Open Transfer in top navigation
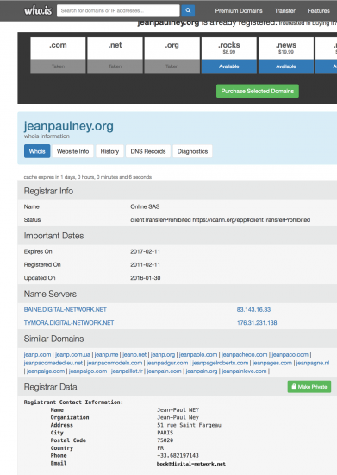The height and width of the screenshot is (475, 337). coord(284,11)
